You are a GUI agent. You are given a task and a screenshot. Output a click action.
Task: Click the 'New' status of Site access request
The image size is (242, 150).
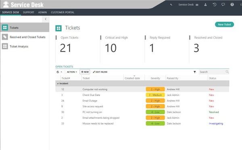(x=211, y=106)
